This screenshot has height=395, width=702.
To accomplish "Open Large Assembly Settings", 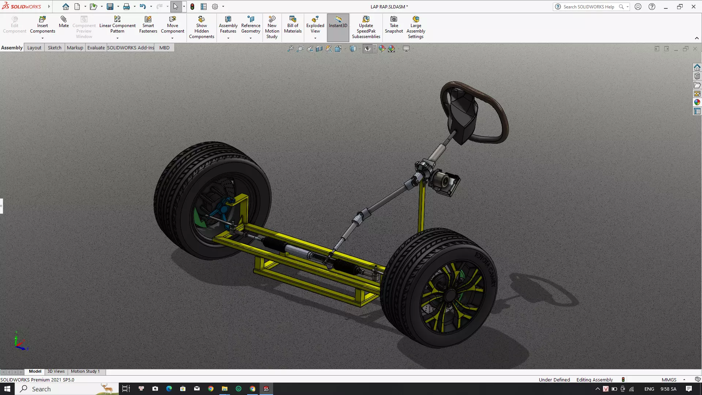I will [x=416, y=27].
